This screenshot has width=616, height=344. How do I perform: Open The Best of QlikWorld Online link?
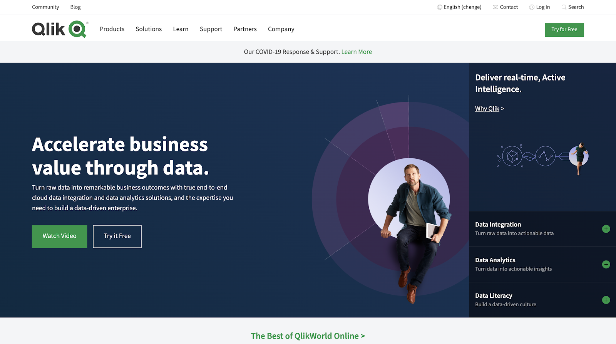coord(308,336)
